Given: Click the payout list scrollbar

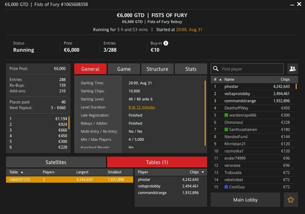Looking at the screenshot, I should (69, 123).
